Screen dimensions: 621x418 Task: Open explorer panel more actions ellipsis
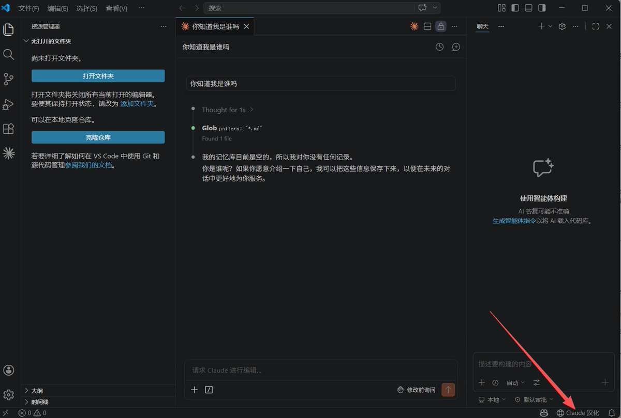point(164,26)
